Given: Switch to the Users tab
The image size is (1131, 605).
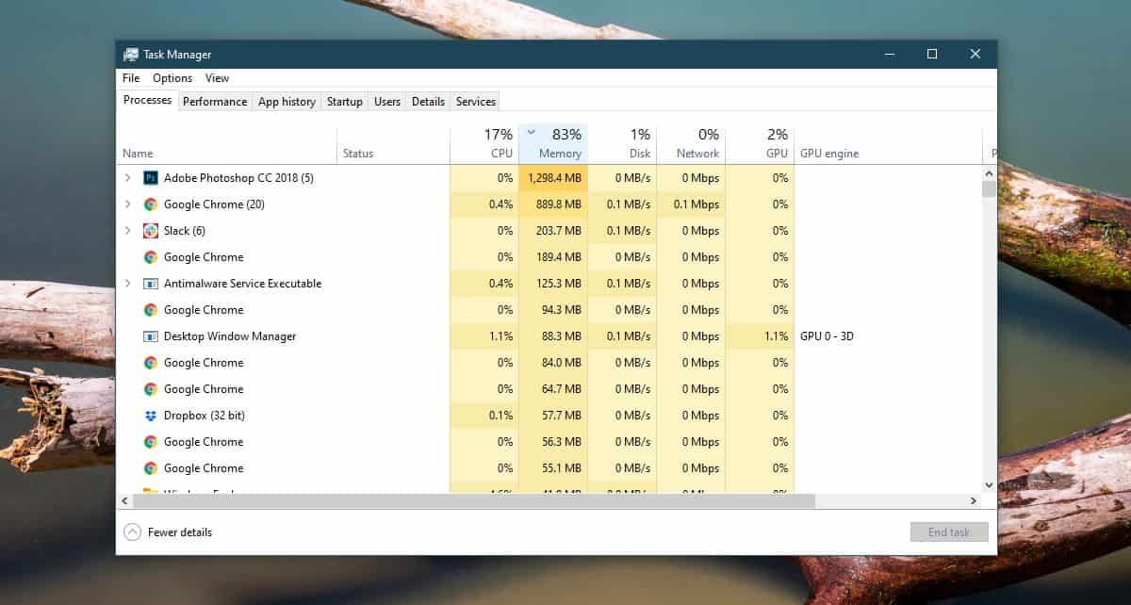Looking at the screenshot, I should click(x=387, y=102).
